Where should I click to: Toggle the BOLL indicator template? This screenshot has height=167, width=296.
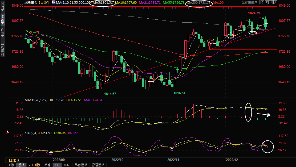point(67,165)
